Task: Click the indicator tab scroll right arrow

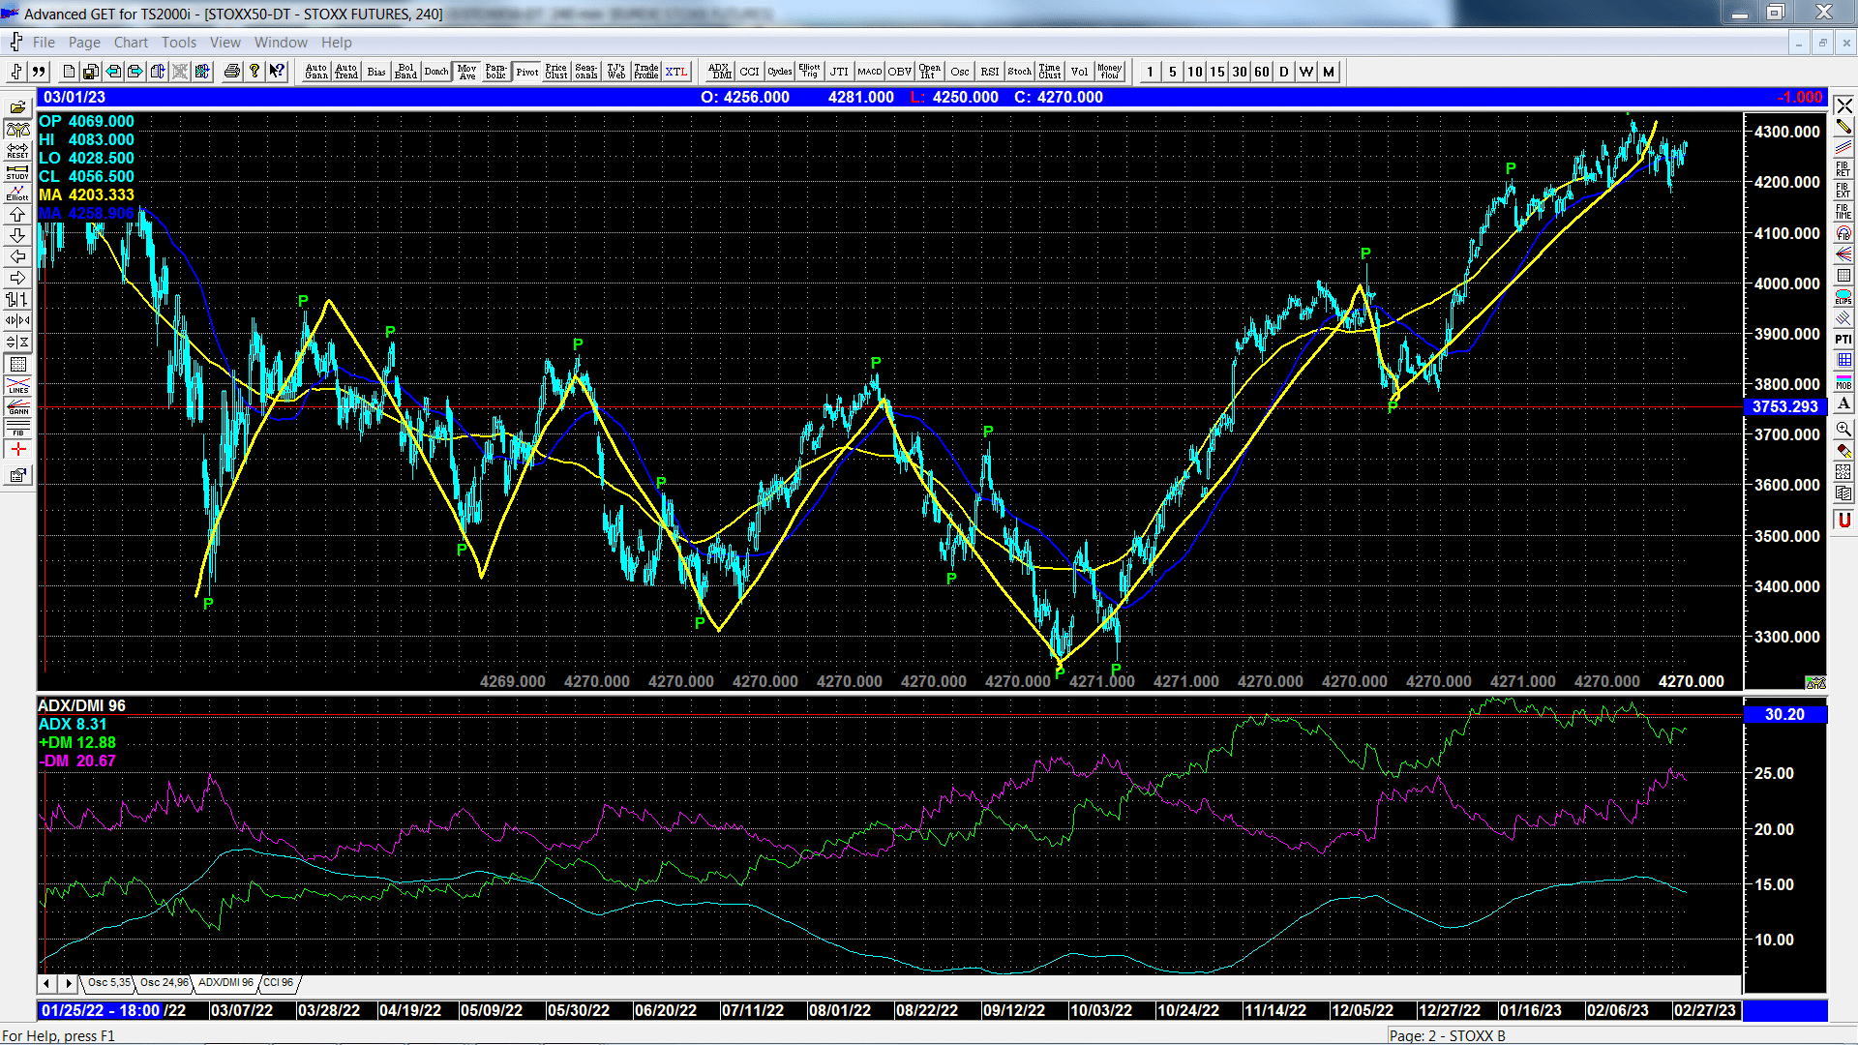Action: click(x=68, y=983)
